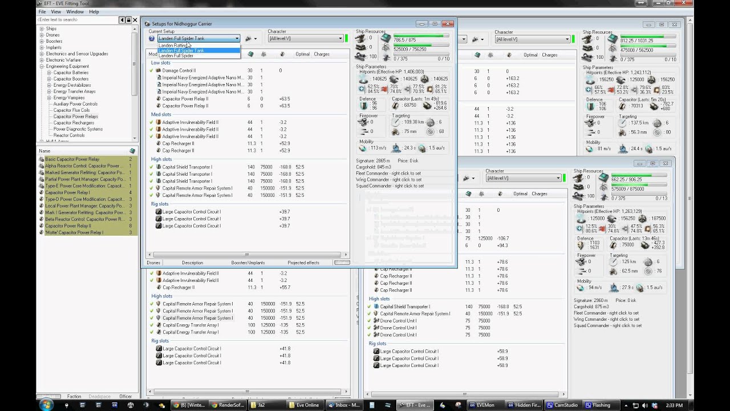730x411 pixels.
Task: Switch to the Projected effects tab
Action: tap(303, 263)
